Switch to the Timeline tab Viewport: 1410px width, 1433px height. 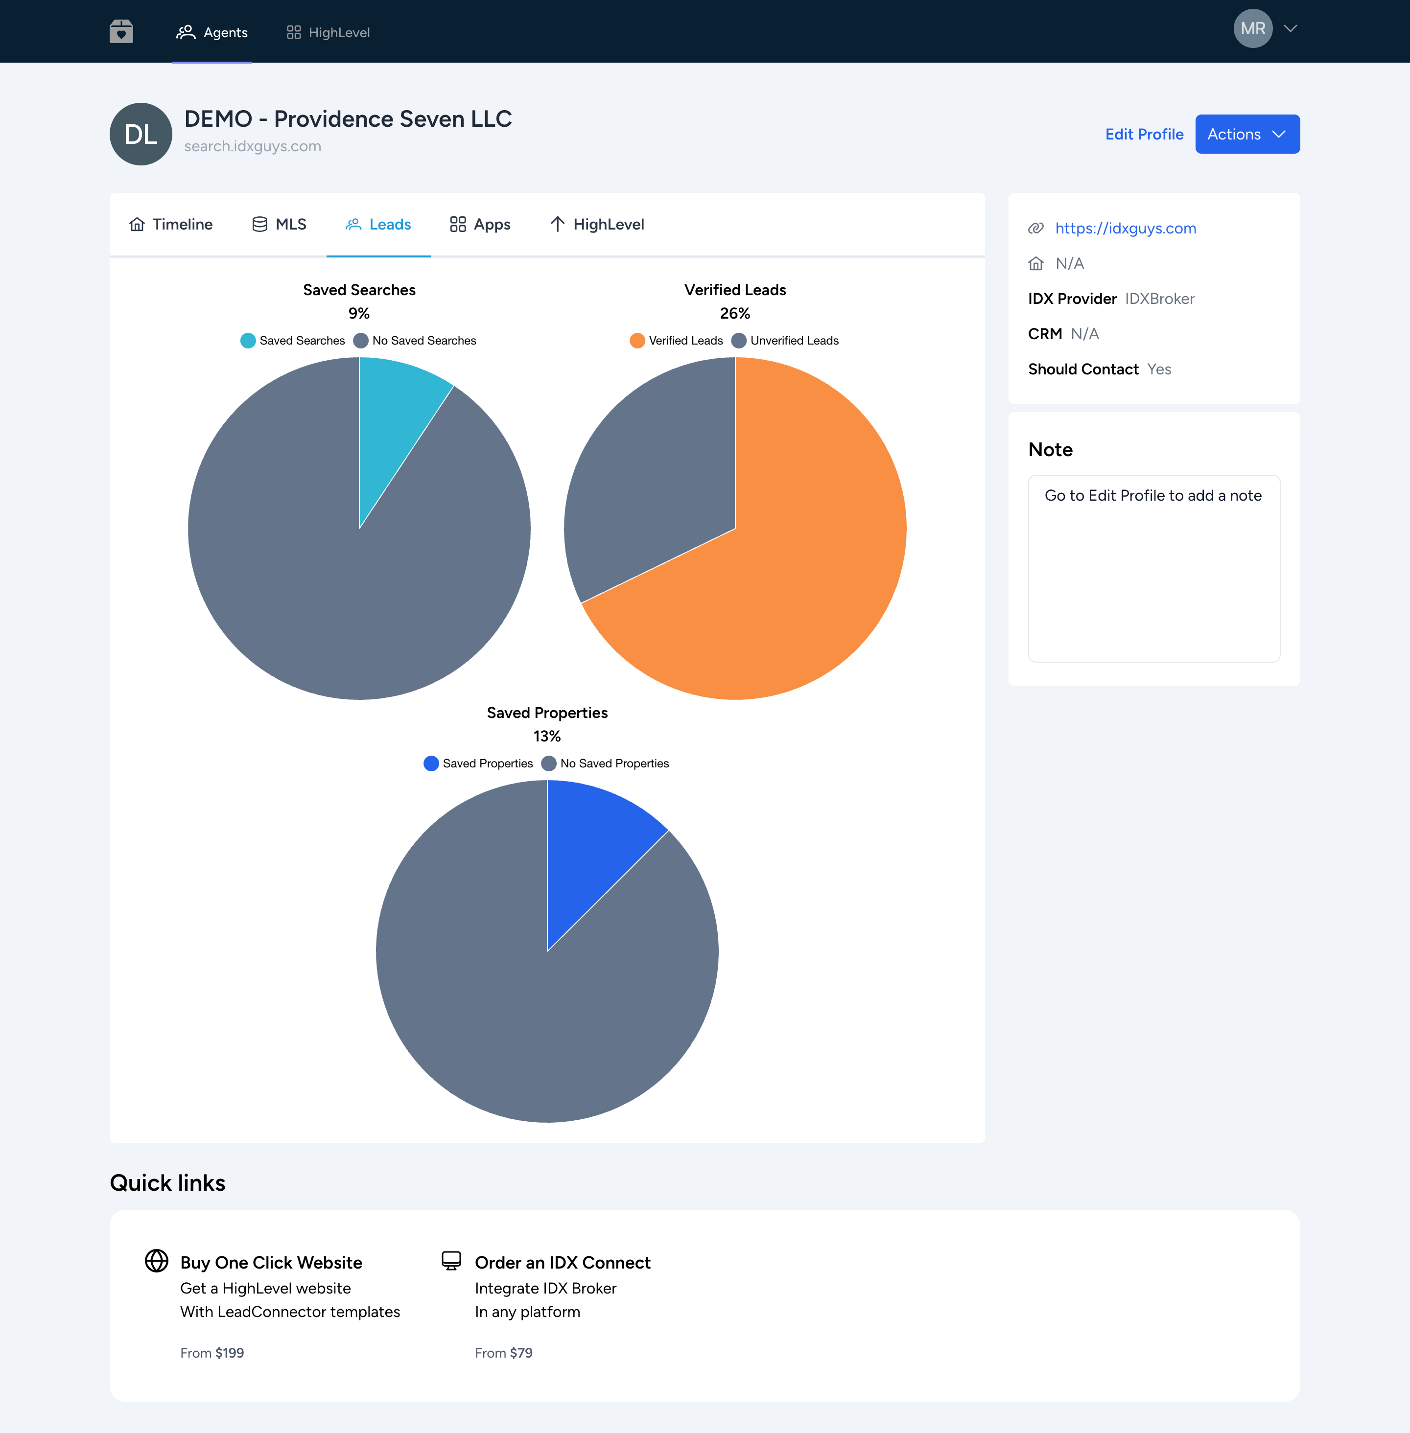coord(171,224)
